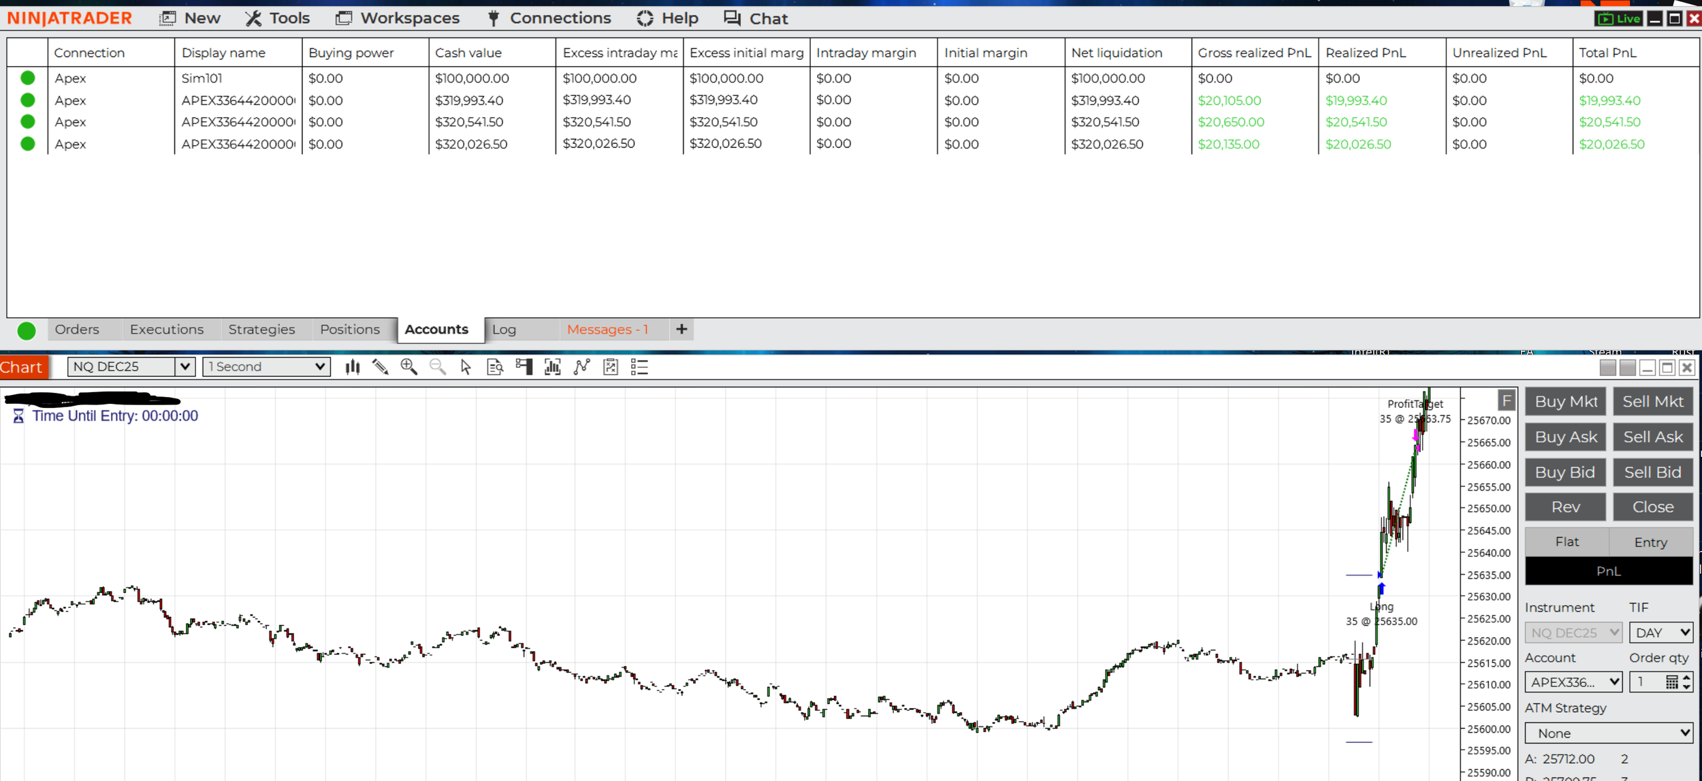Image resolution: width=1702 pixels, height=781 pixels.
Task: Add a new tab with the plus button
Action: (681, 329)
